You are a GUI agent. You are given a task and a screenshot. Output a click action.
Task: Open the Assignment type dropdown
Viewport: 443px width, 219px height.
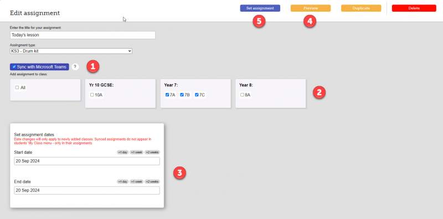(x=71, y=51)
